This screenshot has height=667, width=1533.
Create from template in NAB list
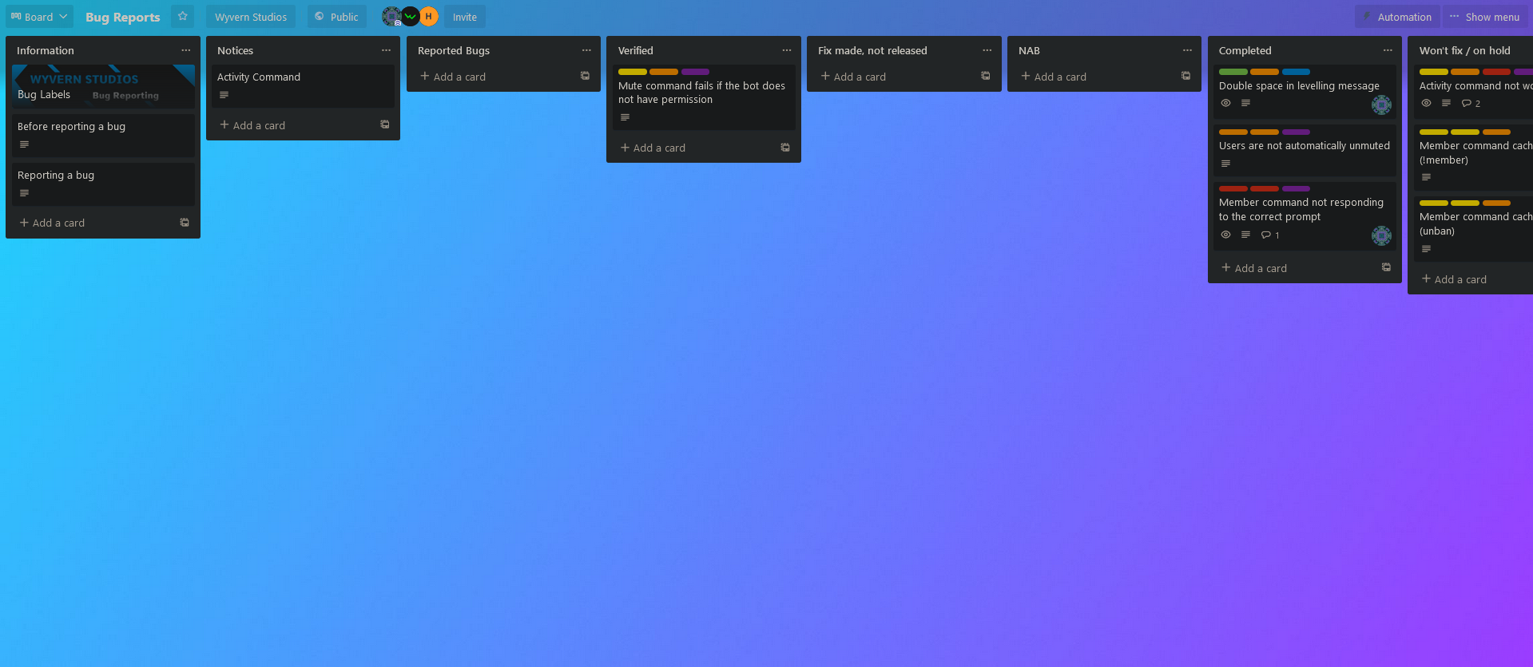pos(1185,76)
